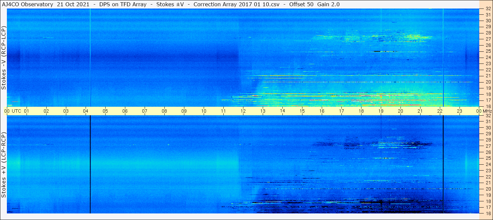
Task: Select the 23 hour tick on time axis
Action: pos(460,111)
